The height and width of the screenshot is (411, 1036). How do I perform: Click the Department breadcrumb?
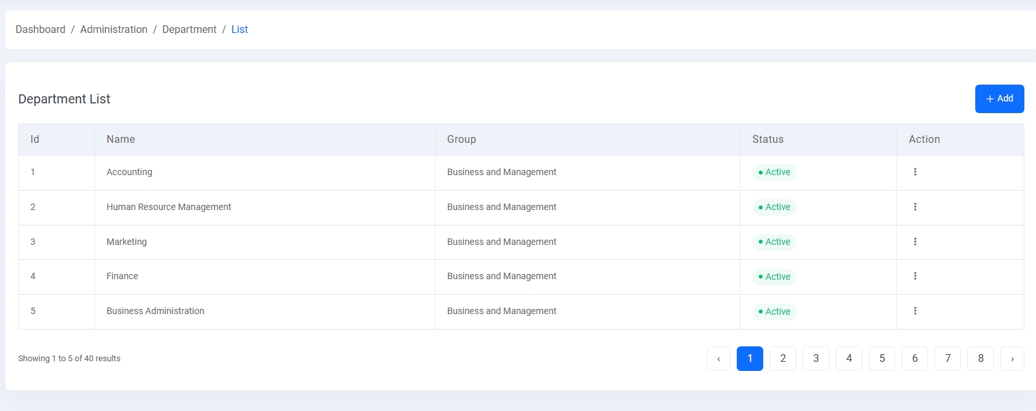[189, 30]
